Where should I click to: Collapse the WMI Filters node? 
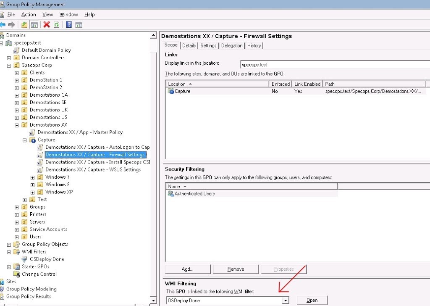click(x=9, y=252)
